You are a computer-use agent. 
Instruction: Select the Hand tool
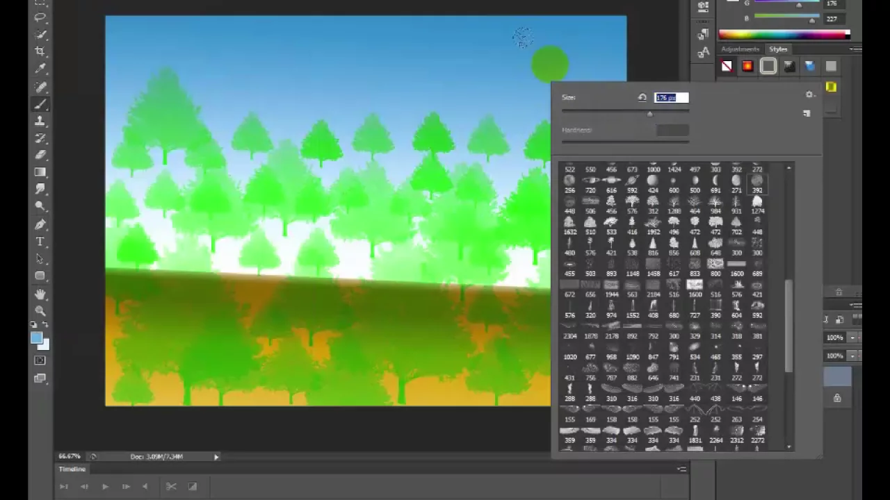(40, 294)
